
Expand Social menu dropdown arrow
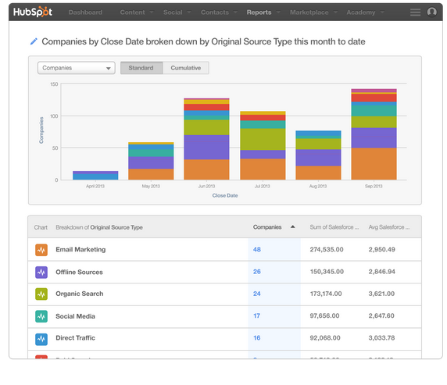pyautogui.click(x=188, y=12)
